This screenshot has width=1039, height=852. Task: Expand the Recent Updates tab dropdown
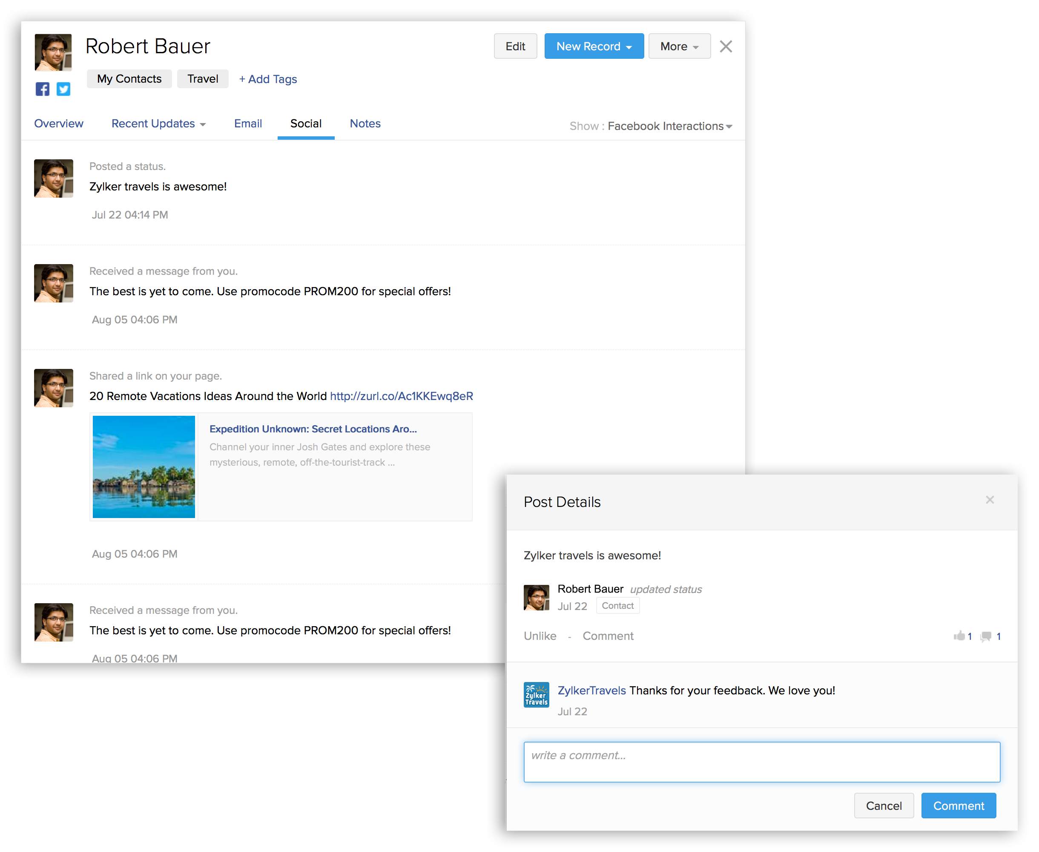(x=158, y=124)
